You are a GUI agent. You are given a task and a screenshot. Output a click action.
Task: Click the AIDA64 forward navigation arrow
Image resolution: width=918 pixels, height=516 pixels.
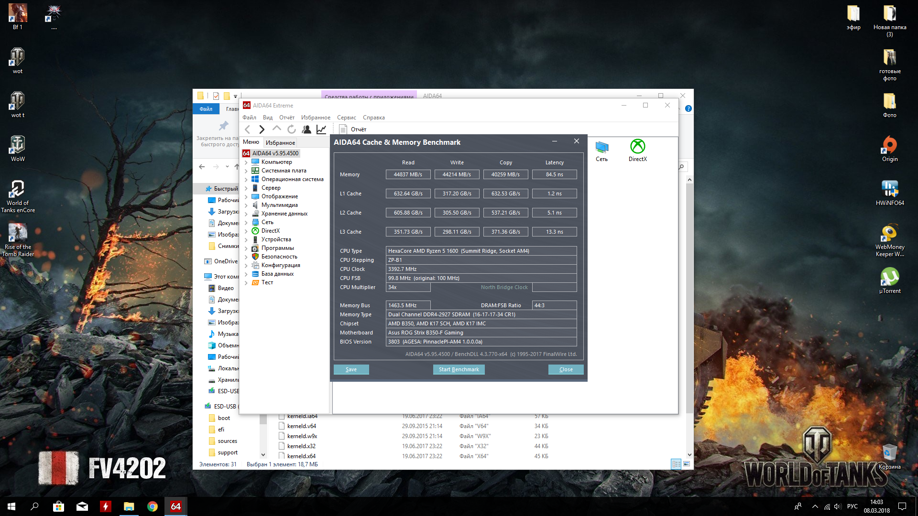coord(262,129)
